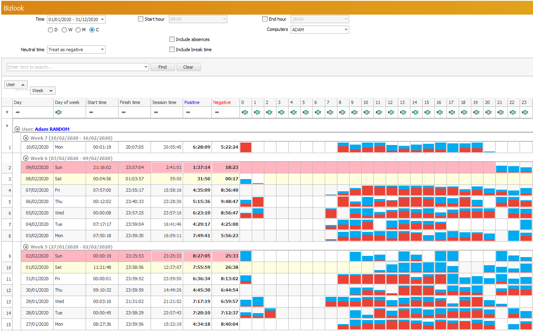Click the Week grouping column chip
The width and height of the screenshot is (533, 331).
point(43,91)
